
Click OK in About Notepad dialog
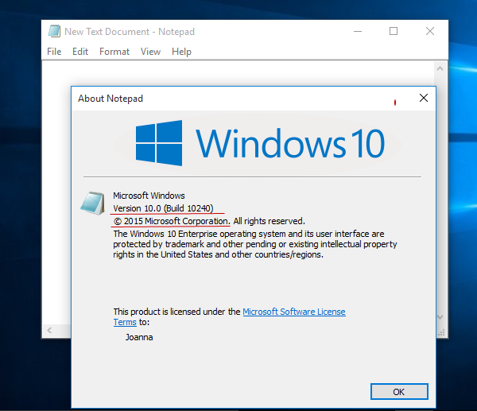tap(399, 392)
